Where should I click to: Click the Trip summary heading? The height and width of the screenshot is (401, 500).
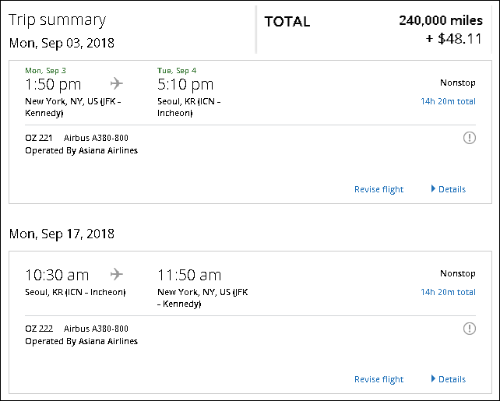pyautogui.click(x=57, y=20)
